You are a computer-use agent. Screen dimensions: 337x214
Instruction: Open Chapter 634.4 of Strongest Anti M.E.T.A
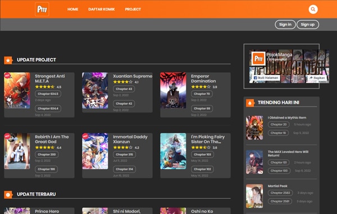click(48, 109)
